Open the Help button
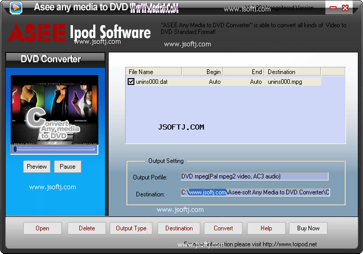This screenshot has width=363, height=254. pos(266,228)
